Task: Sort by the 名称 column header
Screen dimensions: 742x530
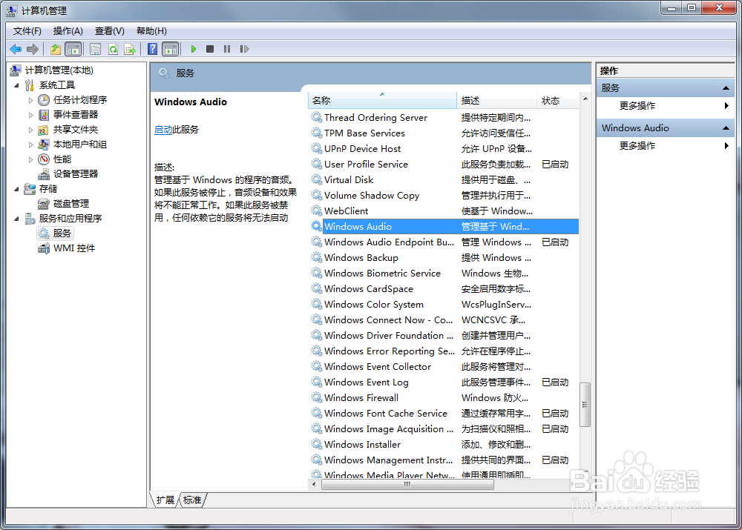Action: pyautogui.click(x=382, y=101)
